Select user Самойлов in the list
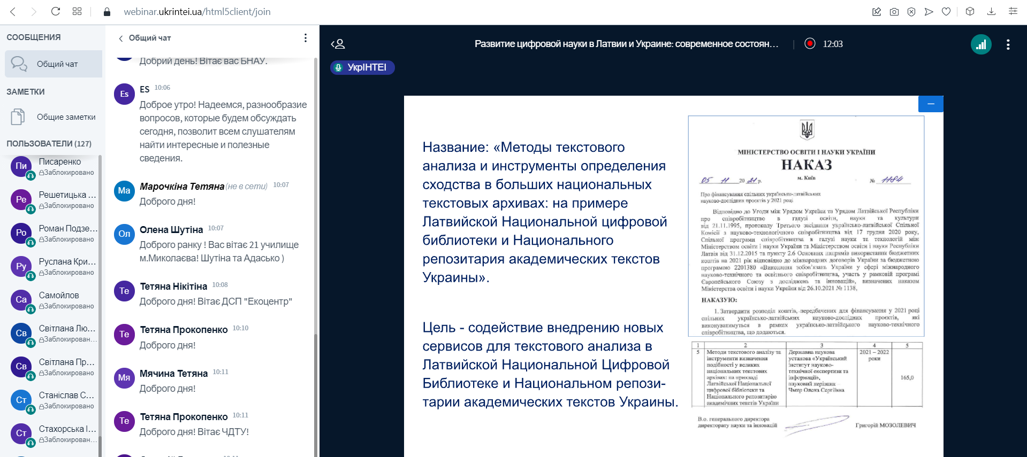Image resolution: width=1027 pixels, height=457 pixels. pos(54,300)
